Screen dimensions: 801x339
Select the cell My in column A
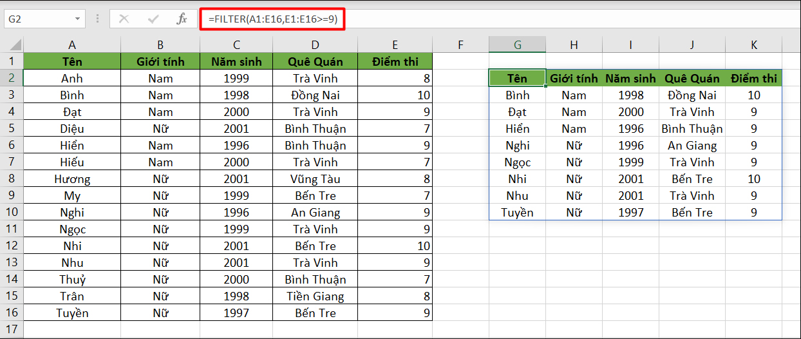coord(72,195)
